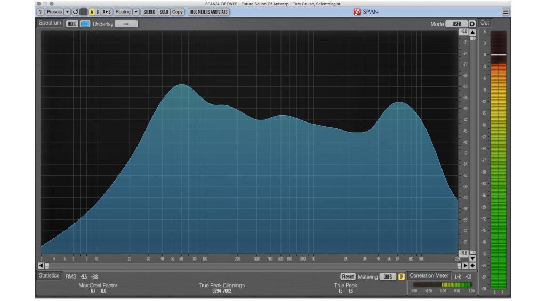546x301 pixels.
Task: Open the hamburger menu at top right
Action: click(505, 12)
